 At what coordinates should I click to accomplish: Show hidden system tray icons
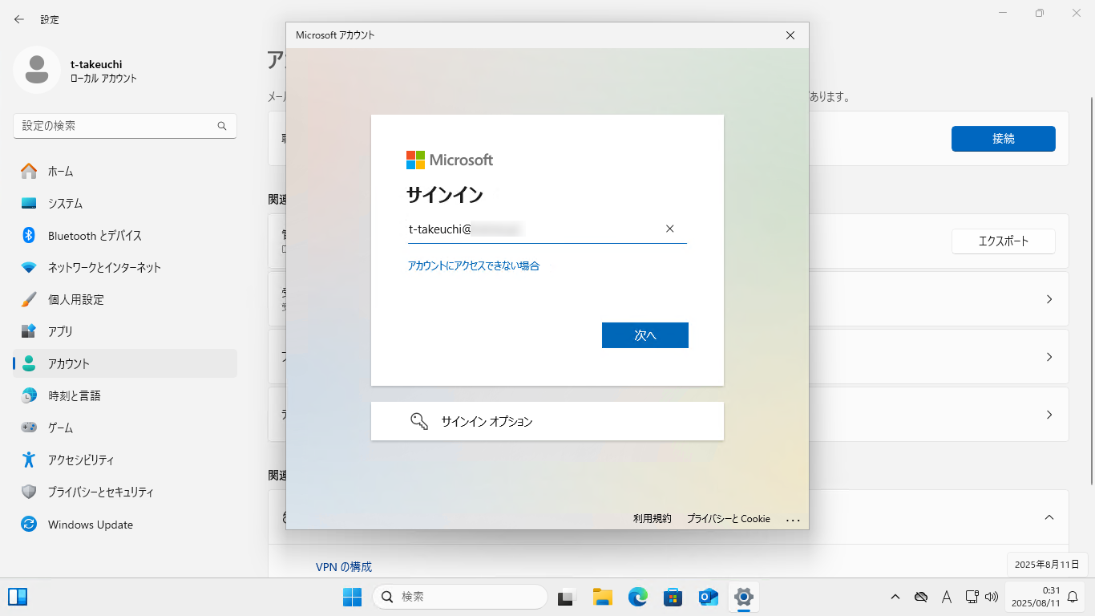(x=895, y=597)
